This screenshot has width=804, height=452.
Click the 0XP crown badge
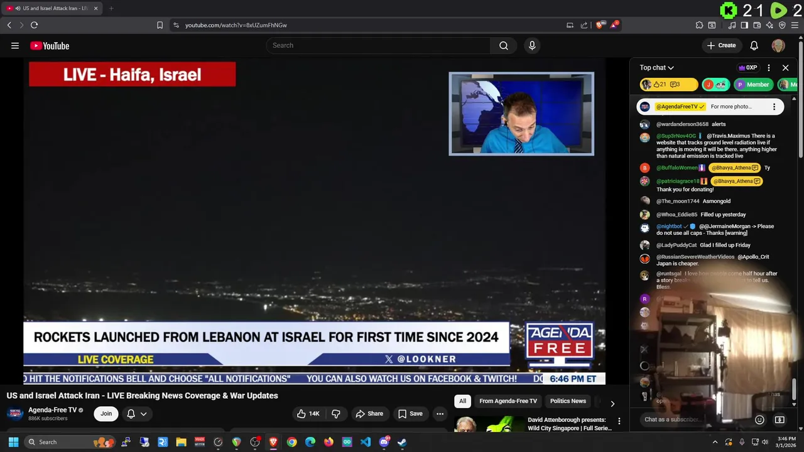747,68
